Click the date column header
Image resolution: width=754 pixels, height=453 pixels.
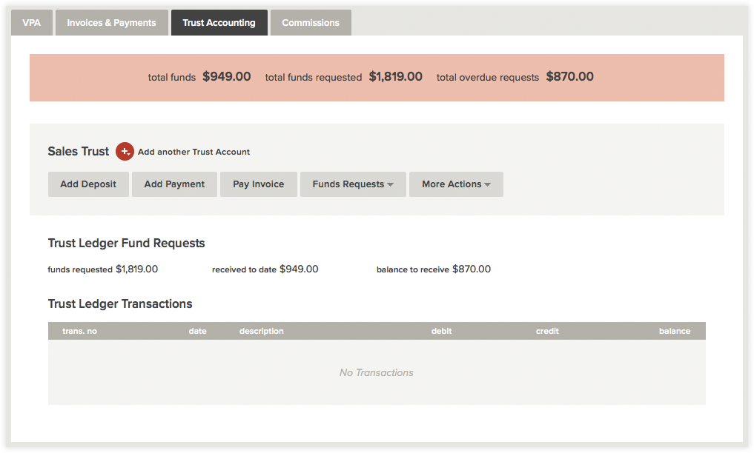[198, 331]
